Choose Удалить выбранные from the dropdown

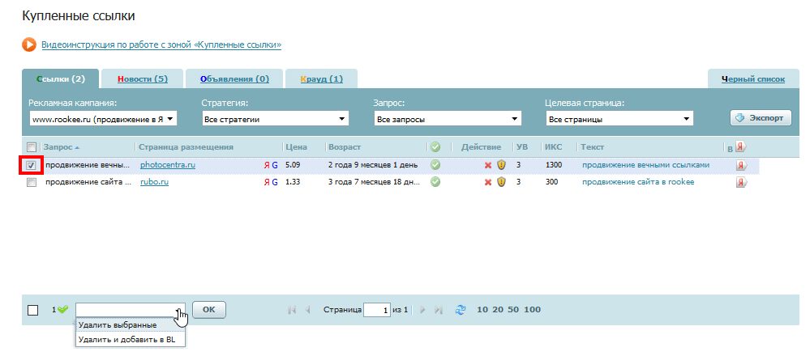click(131, 325)
